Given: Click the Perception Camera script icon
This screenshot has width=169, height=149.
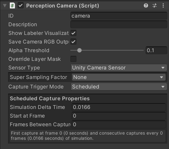Looking at the screenshot, I should tap(12, 5).
